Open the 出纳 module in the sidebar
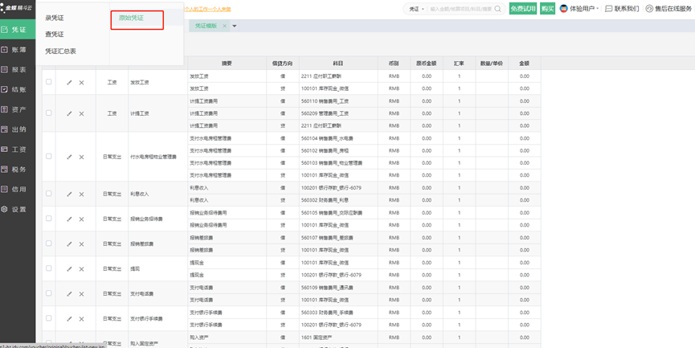Viewport: 695px width, 348px height. [18, 129]
